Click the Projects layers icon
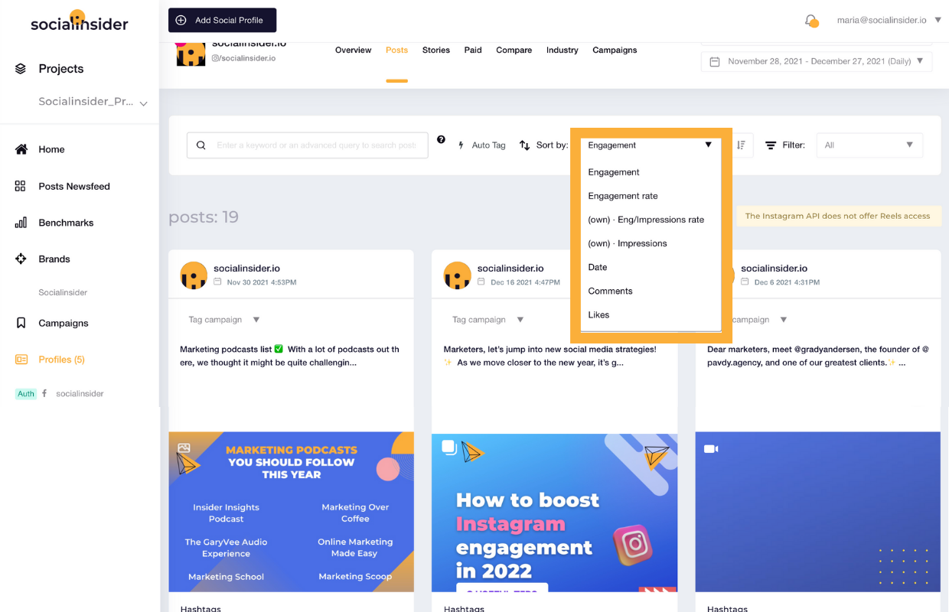This screenshot has height=612, width=949. point(21,69)
